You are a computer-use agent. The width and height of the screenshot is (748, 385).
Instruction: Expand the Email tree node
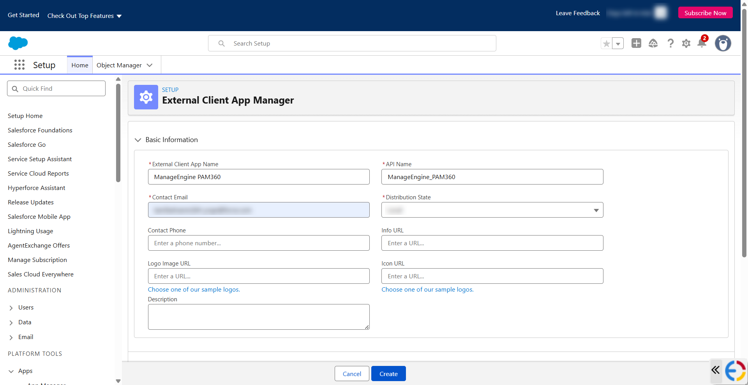coord(11,338)
